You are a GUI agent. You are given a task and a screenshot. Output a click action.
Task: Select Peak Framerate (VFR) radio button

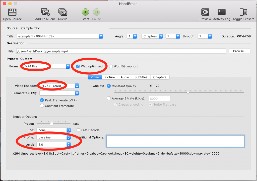coord(42,100)
